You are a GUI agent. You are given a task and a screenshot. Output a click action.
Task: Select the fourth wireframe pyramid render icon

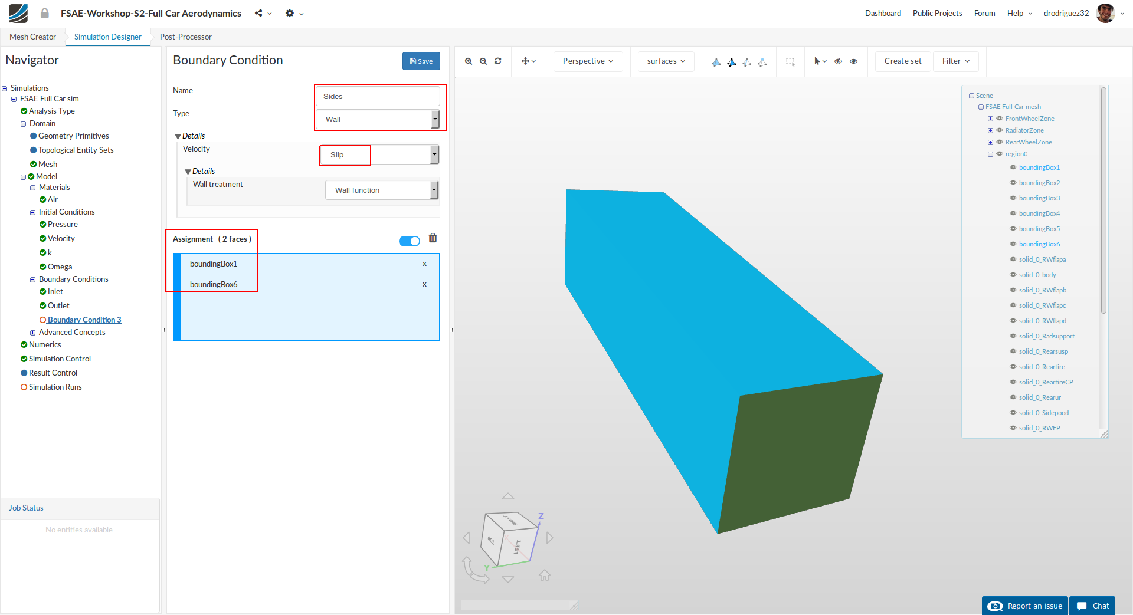(762, 62)
